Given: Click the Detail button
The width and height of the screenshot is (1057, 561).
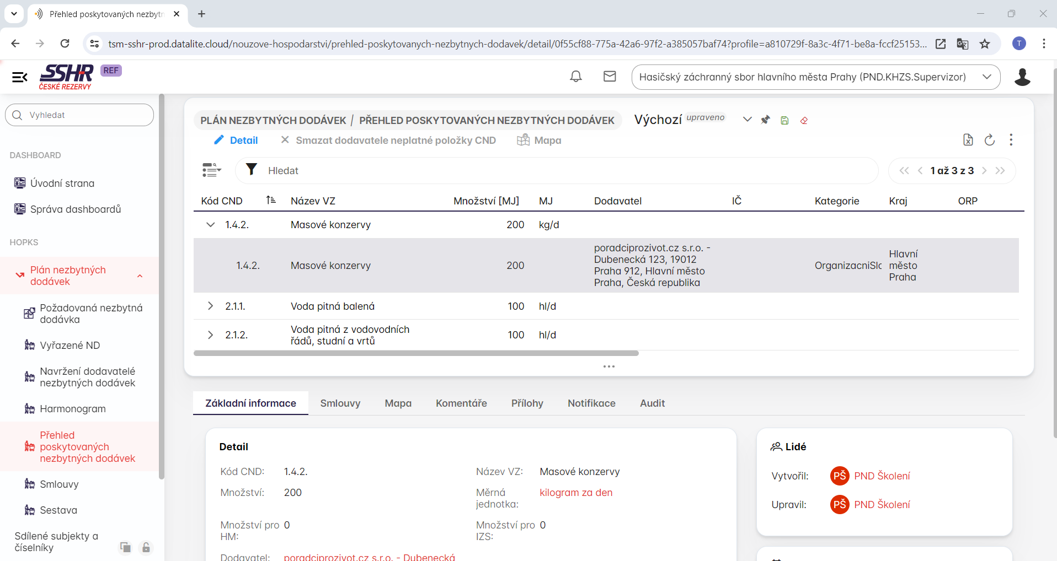Looking at the screenshot, I should tap(236, 141).
